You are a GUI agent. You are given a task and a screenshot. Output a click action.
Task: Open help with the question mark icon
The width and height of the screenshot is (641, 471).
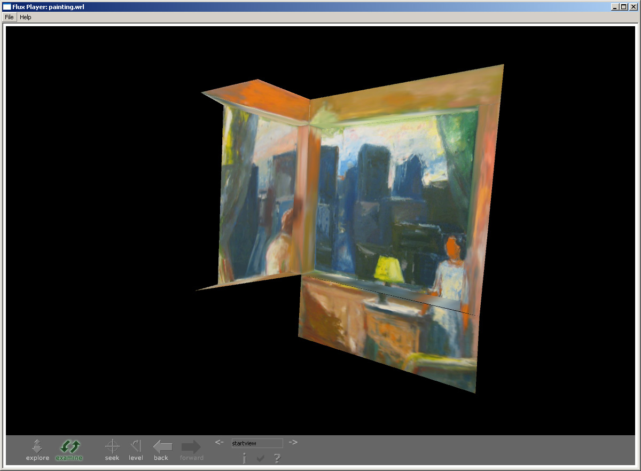[x=277, y=458]
